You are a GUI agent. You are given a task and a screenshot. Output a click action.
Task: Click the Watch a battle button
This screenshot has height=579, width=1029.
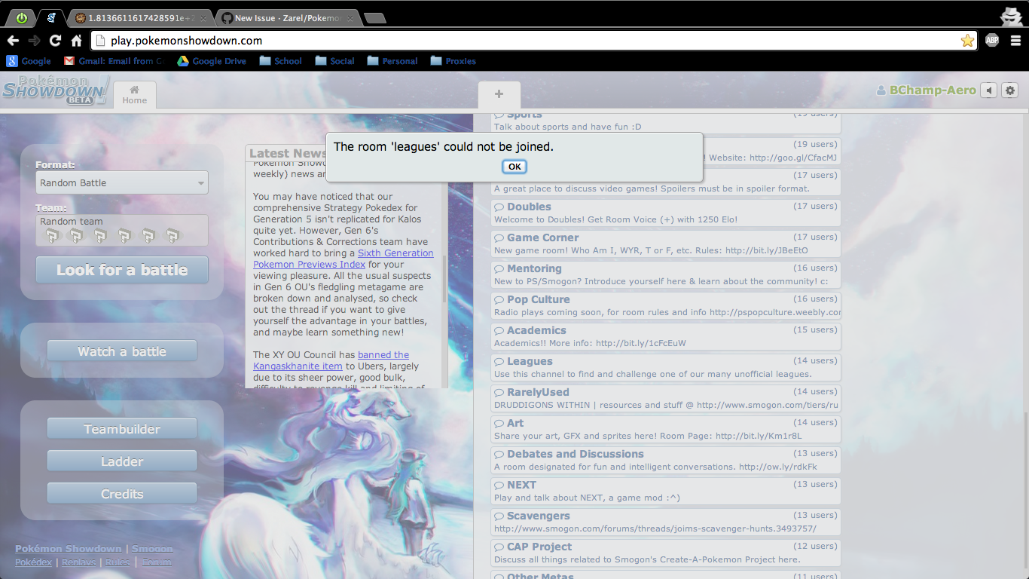coord(122,351)
